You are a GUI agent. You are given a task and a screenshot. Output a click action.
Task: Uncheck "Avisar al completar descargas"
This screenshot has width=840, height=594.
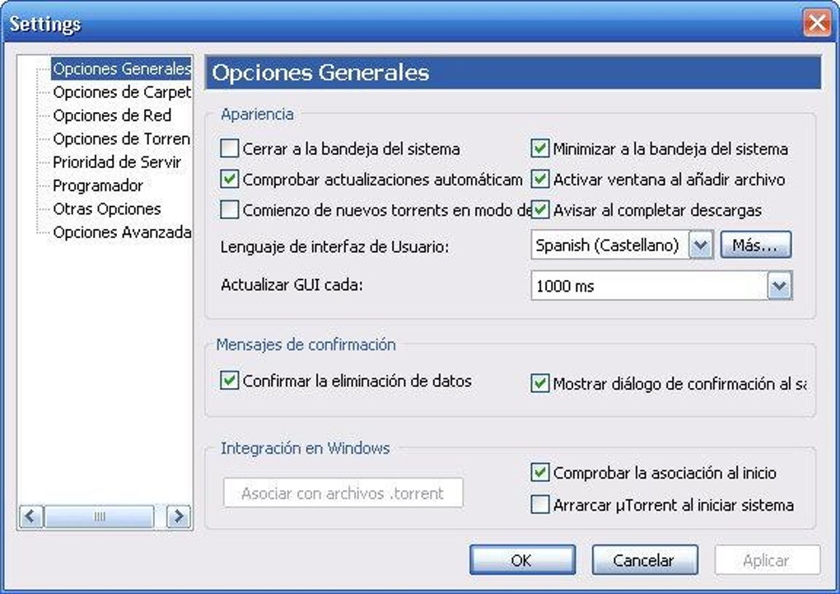pyautogui.click(x=540, y=209)
